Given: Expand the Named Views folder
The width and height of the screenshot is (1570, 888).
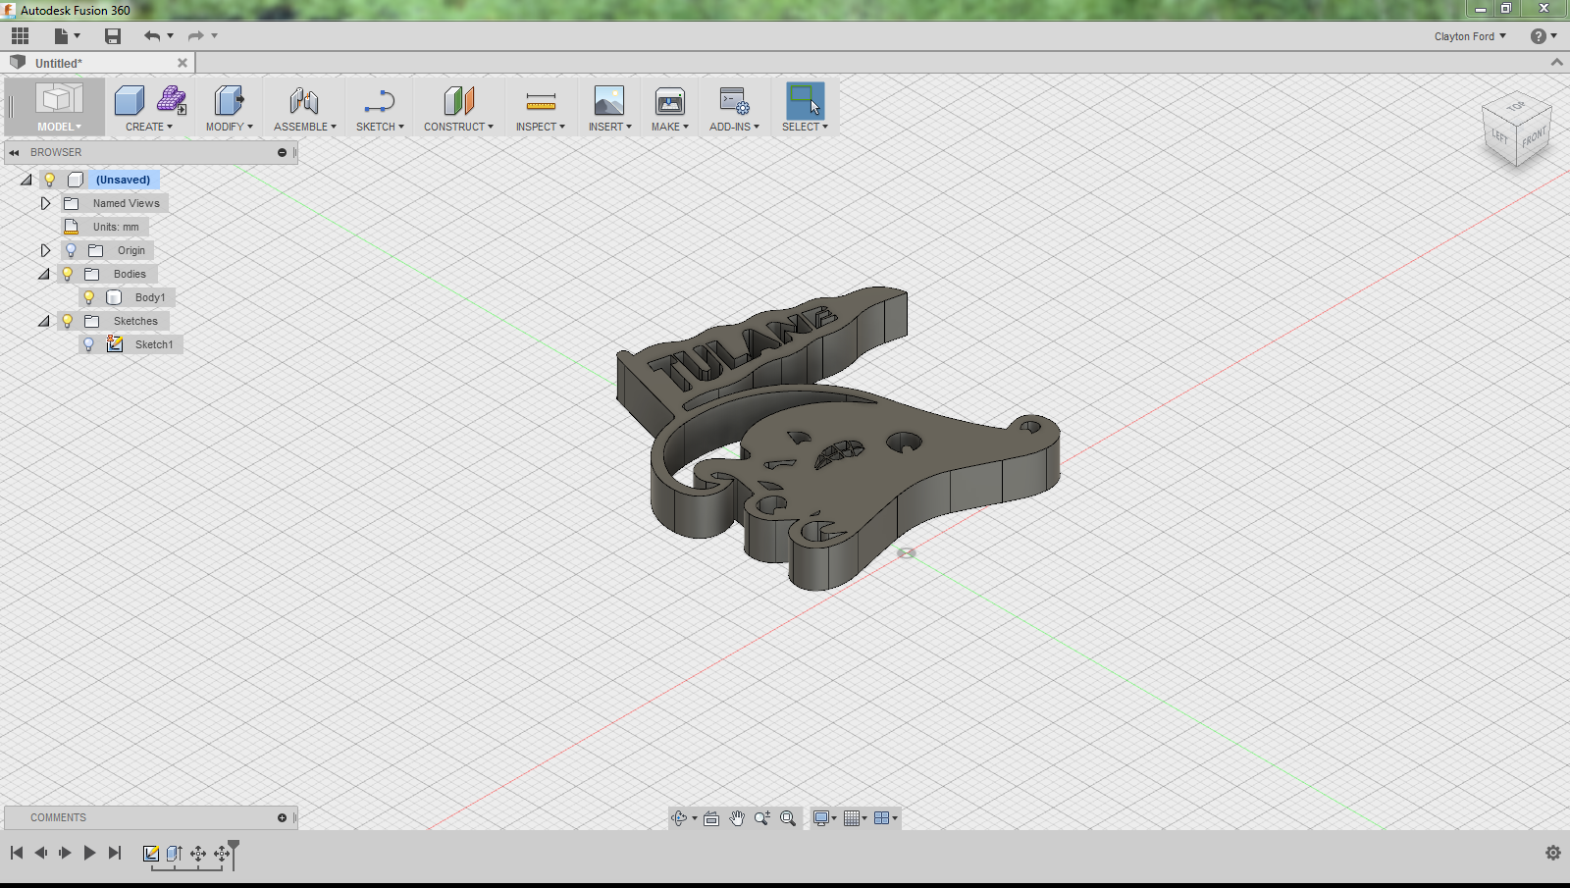Looking at the screenshot, I should coord(45,203).
